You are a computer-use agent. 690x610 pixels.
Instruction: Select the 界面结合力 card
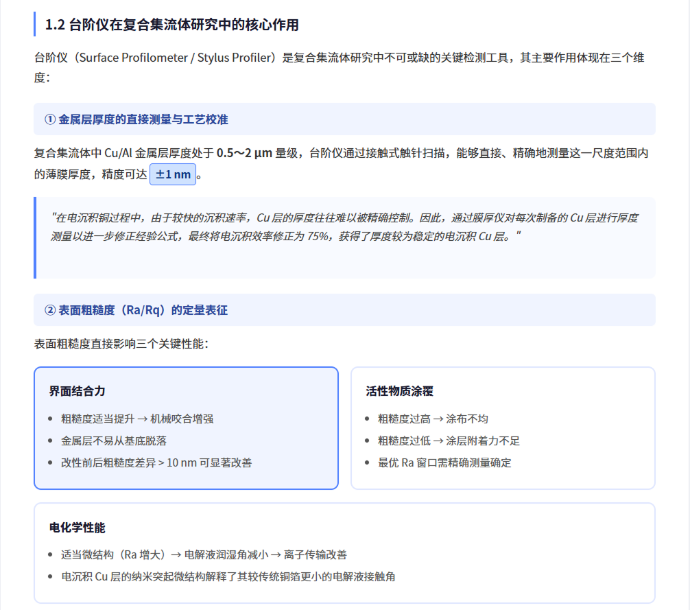pyautogui.click(x=186, y=427)
